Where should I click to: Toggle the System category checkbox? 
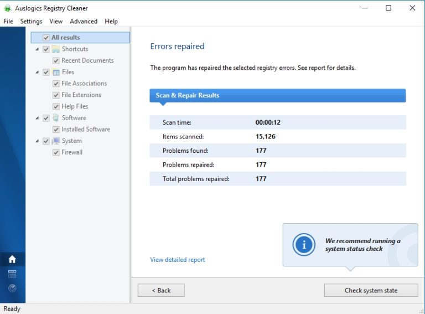pyautogui.click(x=46, y=141)
